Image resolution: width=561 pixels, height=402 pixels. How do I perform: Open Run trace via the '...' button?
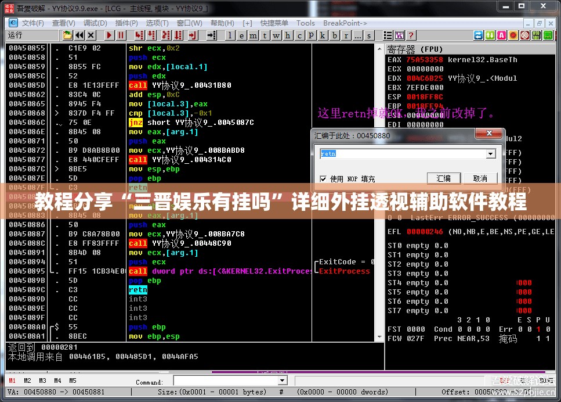click(x=357, y=35)
